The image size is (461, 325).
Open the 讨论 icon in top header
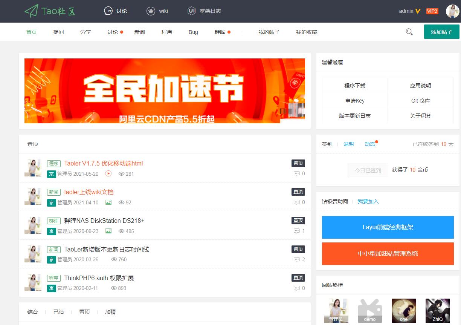[x=108, y=11]
